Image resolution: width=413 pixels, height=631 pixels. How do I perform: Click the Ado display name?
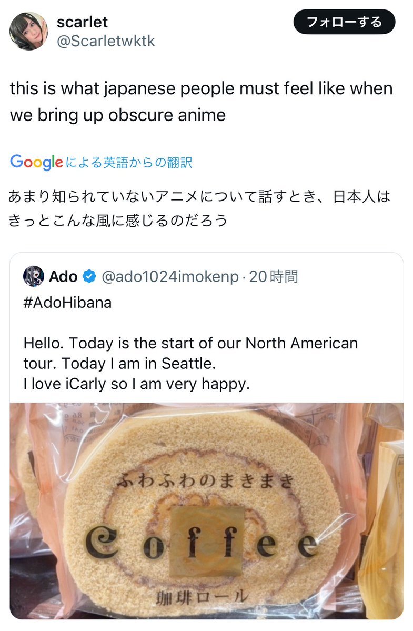tap(63, 276)
